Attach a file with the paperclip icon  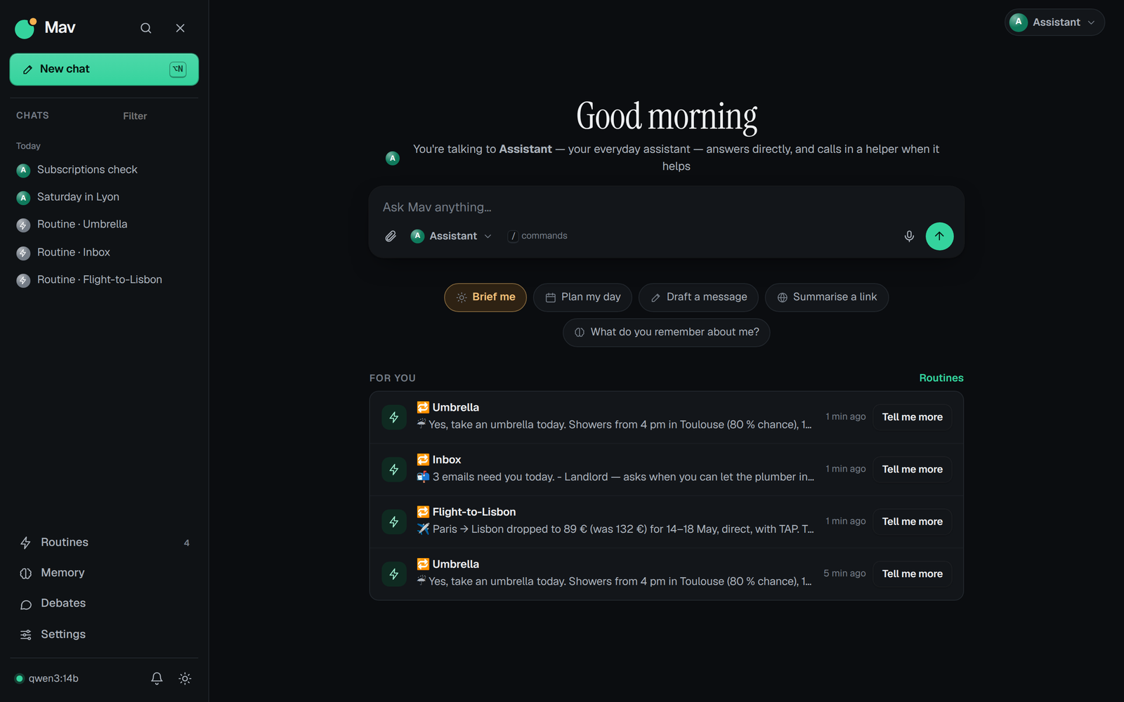(x=391, y=237)
